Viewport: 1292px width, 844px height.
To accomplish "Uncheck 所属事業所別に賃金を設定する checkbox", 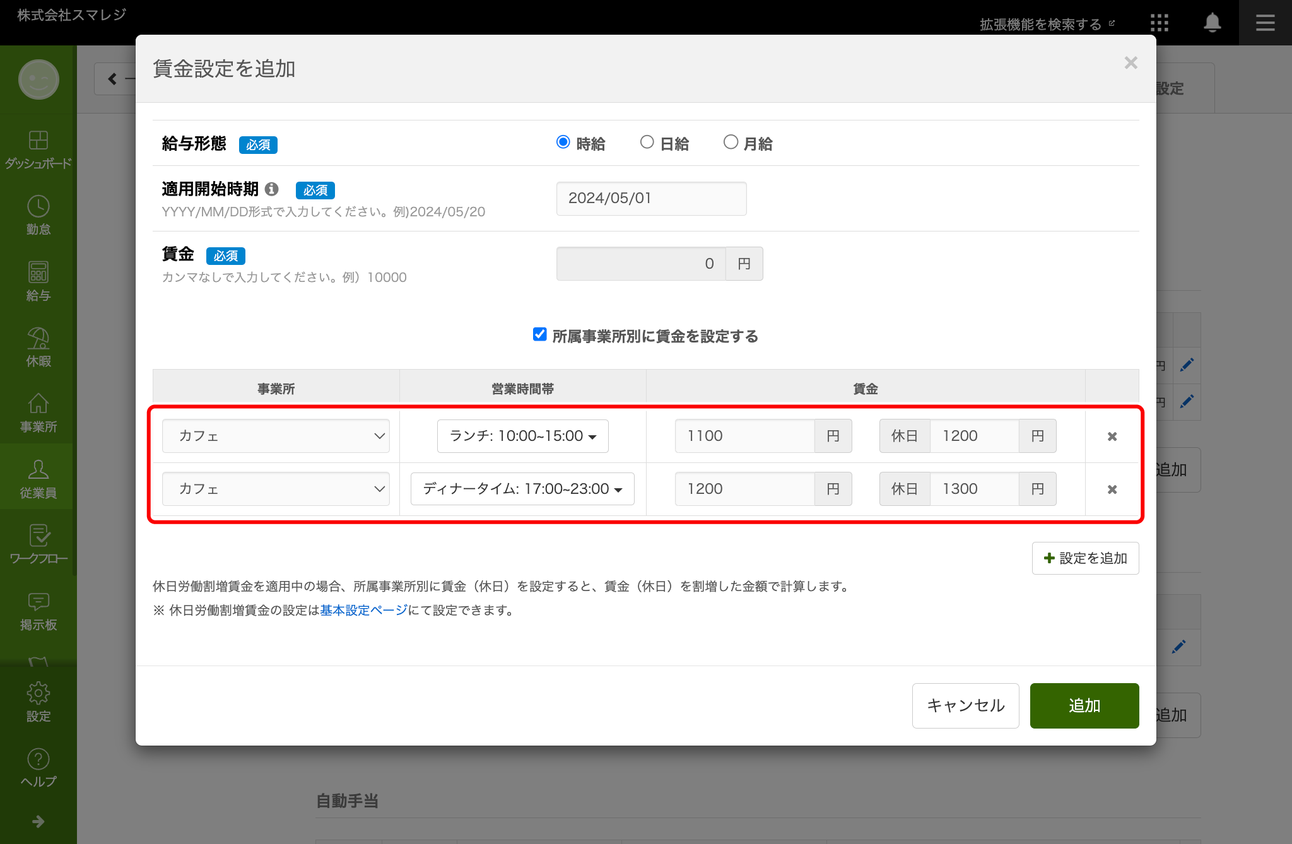I will coord(540,334).
